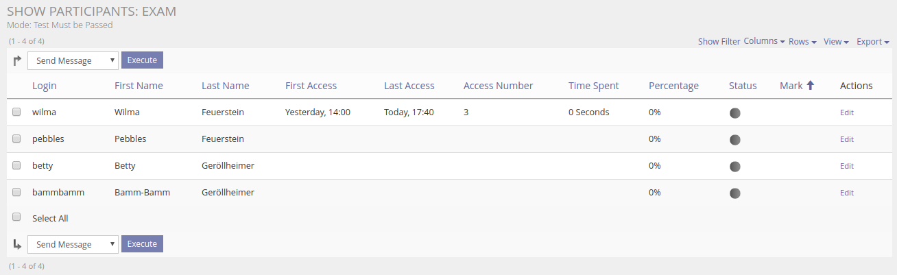Open the Export menu
897x275 pixels.
point(872,42)
